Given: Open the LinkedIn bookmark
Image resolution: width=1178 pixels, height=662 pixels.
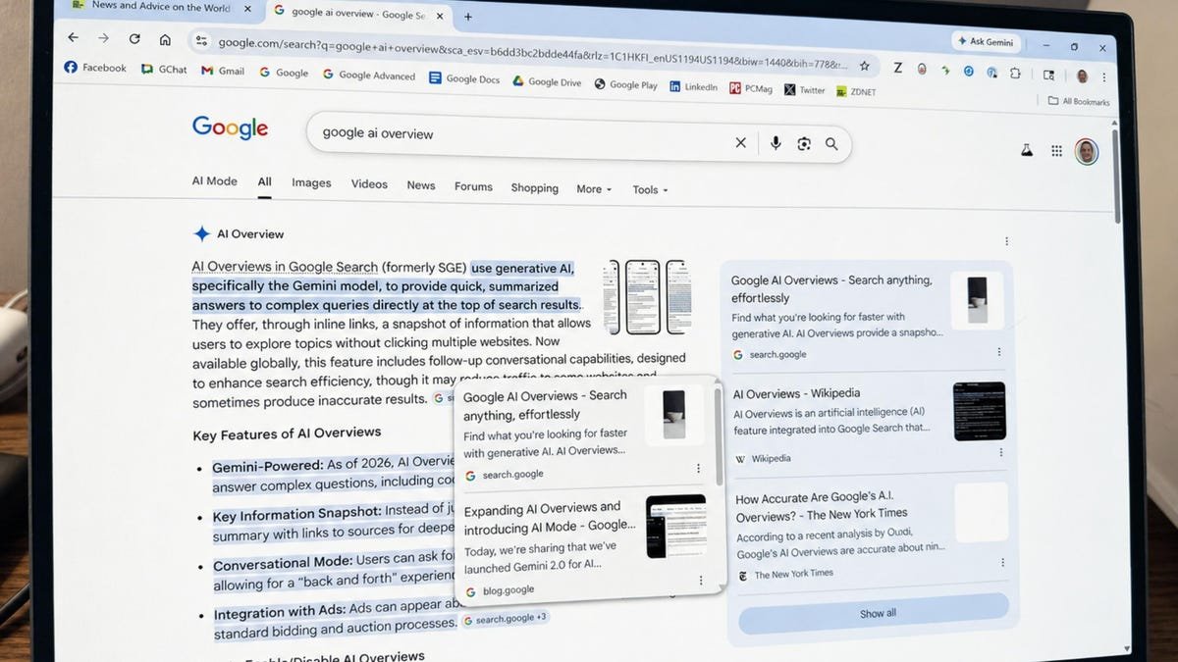Looking at the screenshot, I should click(693, 87).
